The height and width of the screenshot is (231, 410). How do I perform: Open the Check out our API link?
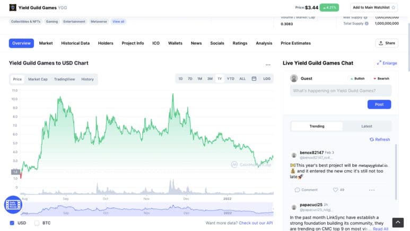click(x=256, y=223)
